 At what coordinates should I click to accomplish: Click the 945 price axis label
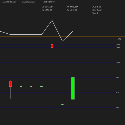coord(117,108)
